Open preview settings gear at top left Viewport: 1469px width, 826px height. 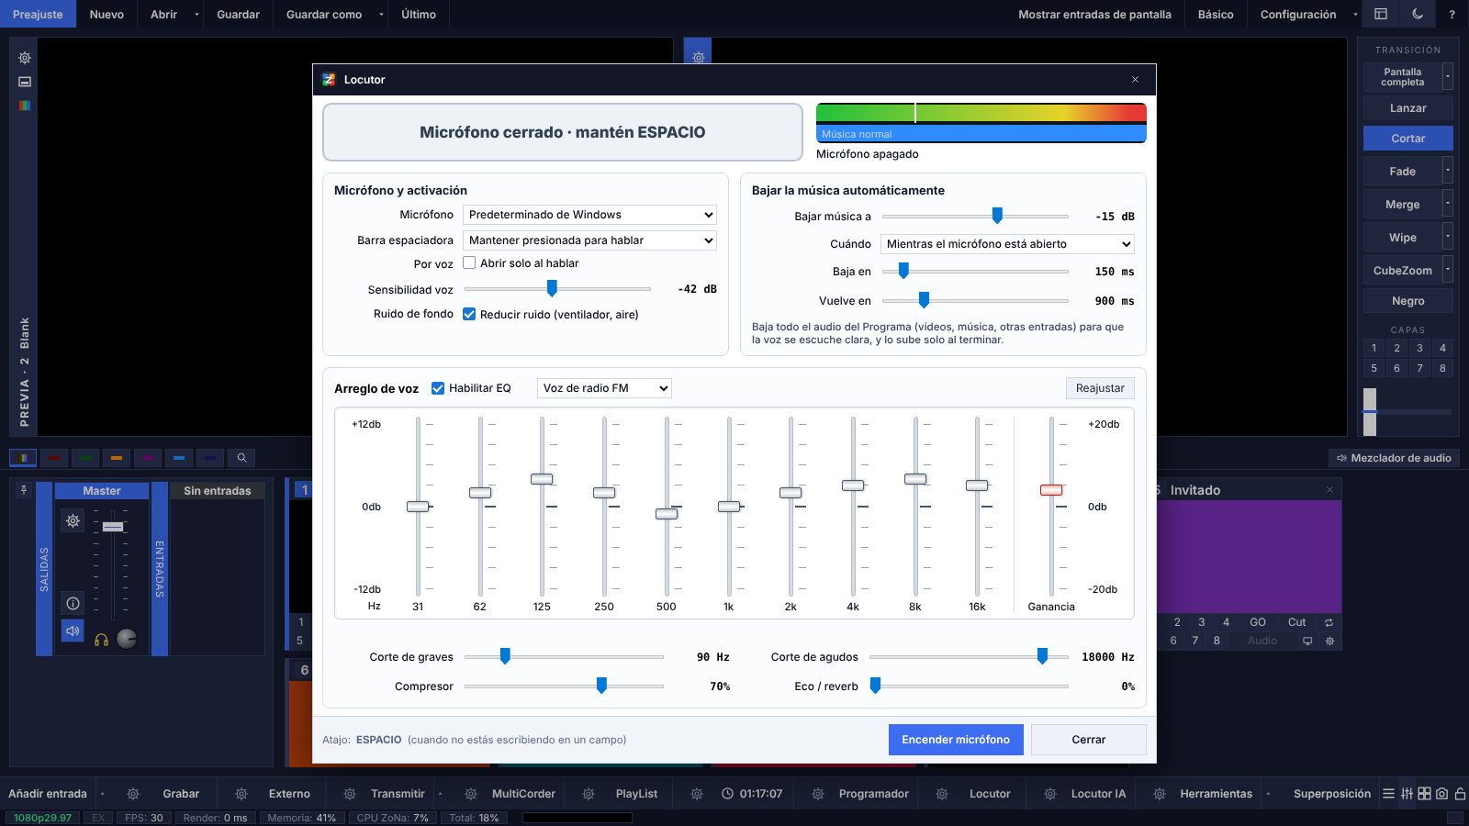coord(25,58)
